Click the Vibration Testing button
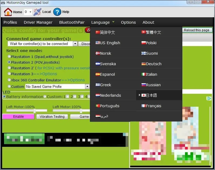The height and width of the screenshot is (170, 215). pos(52,117)
